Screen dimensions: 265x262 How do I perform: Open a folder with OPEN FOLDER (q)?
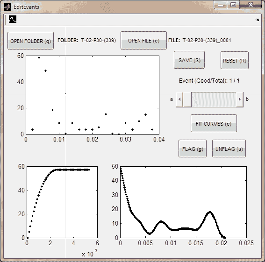[x=30, y=41]
